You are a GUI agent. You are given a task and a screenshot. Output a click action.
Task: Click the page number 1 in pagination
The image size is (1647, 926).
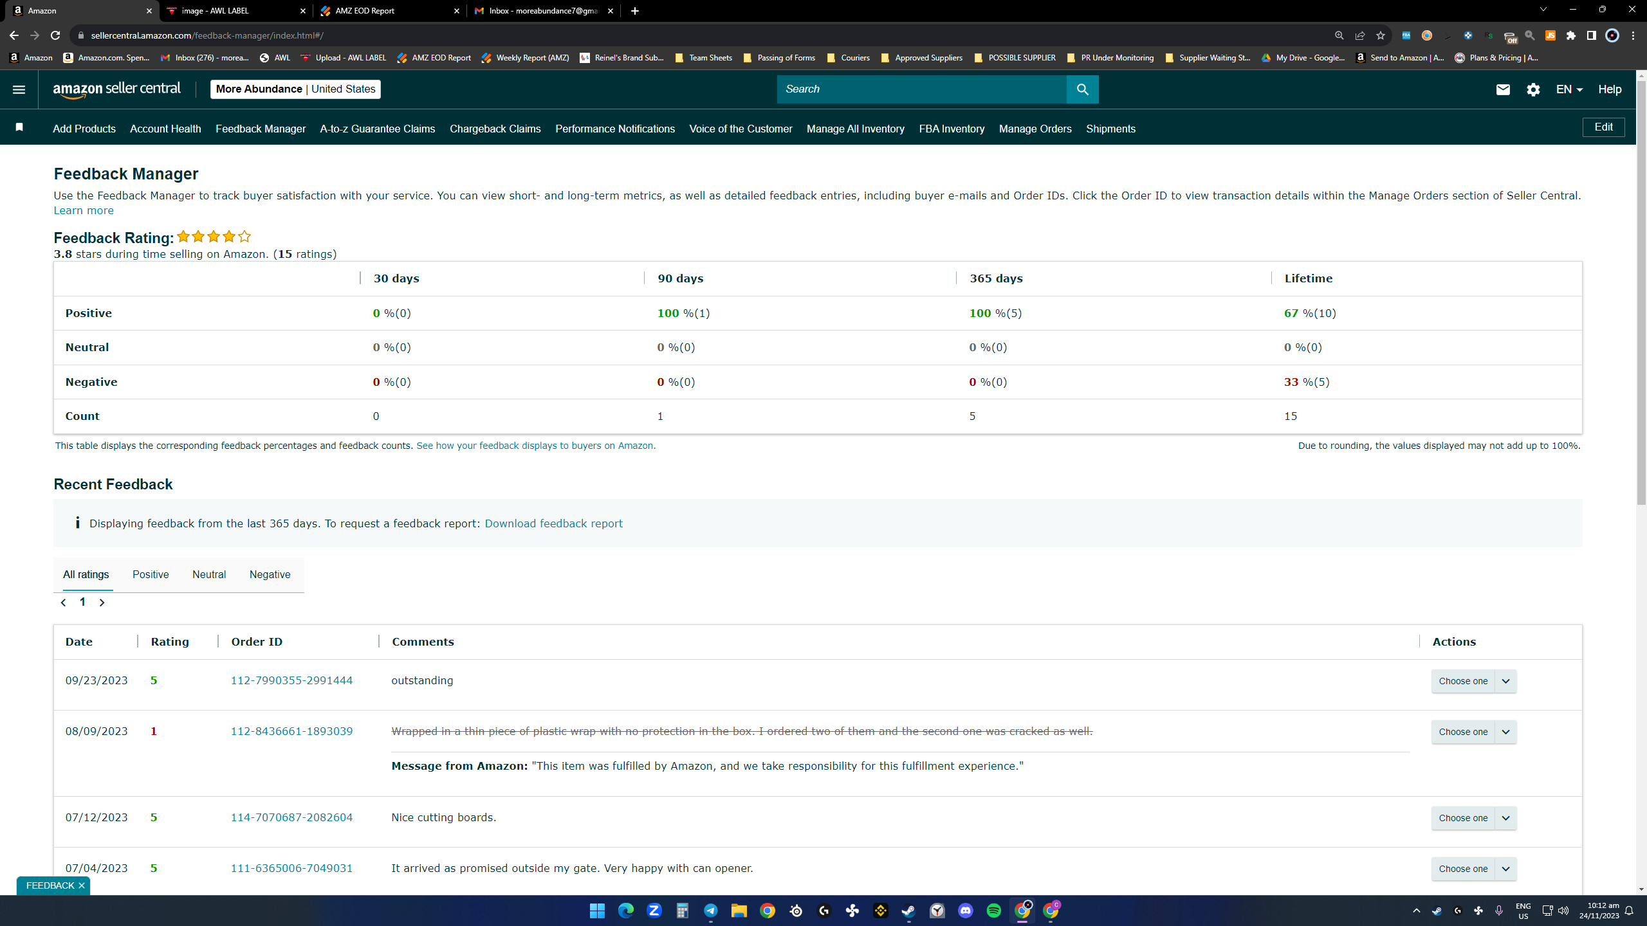coord(82,602)
